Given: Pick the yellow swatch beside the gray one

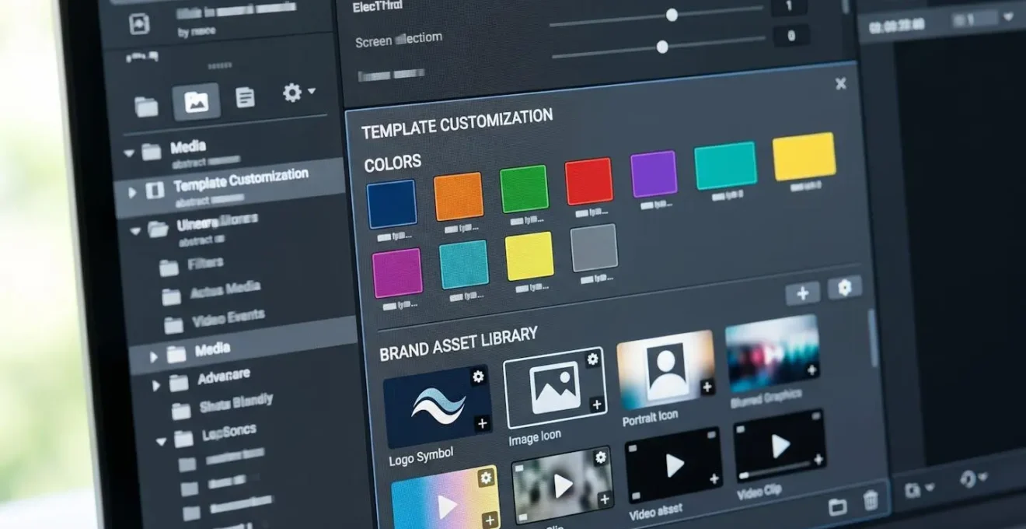Looking at the screenshot, I should (x=529, y=256).
